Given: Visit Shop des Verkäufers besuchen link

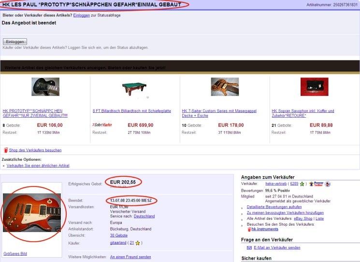Looking at the screenshot, I should pyautogui.click(x=35, y=150).
